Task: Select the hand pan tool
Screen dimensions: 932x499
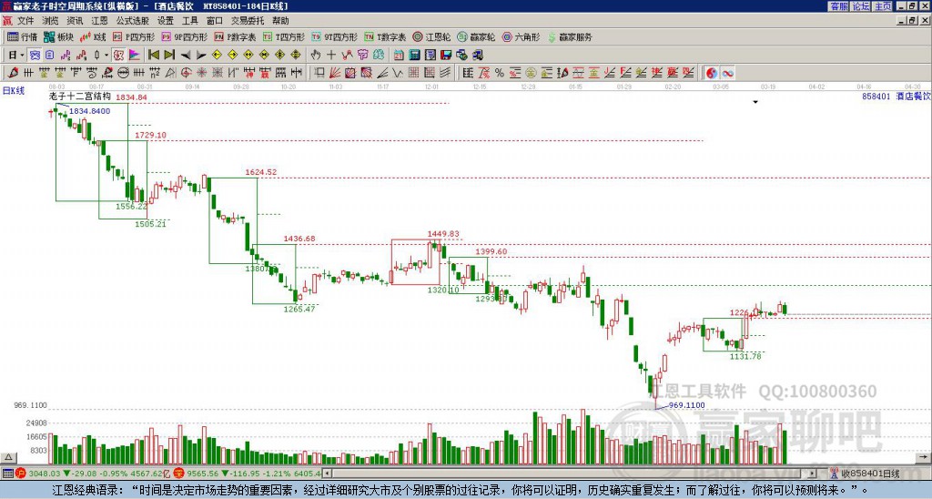Action: (x=315, y=56)
